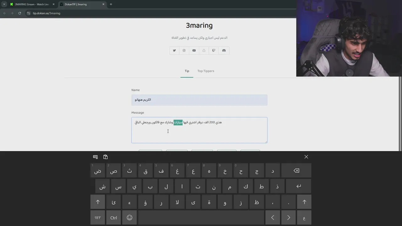Open the keyboard clipboard icon

[x=106, y=157]
